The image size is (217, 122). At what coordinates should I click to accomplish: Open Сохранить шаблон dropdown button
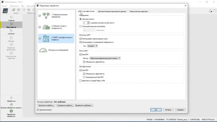click(65, 105)
